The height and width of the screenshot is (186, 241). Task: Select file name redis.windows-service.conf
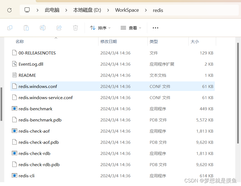coord(45,97)
